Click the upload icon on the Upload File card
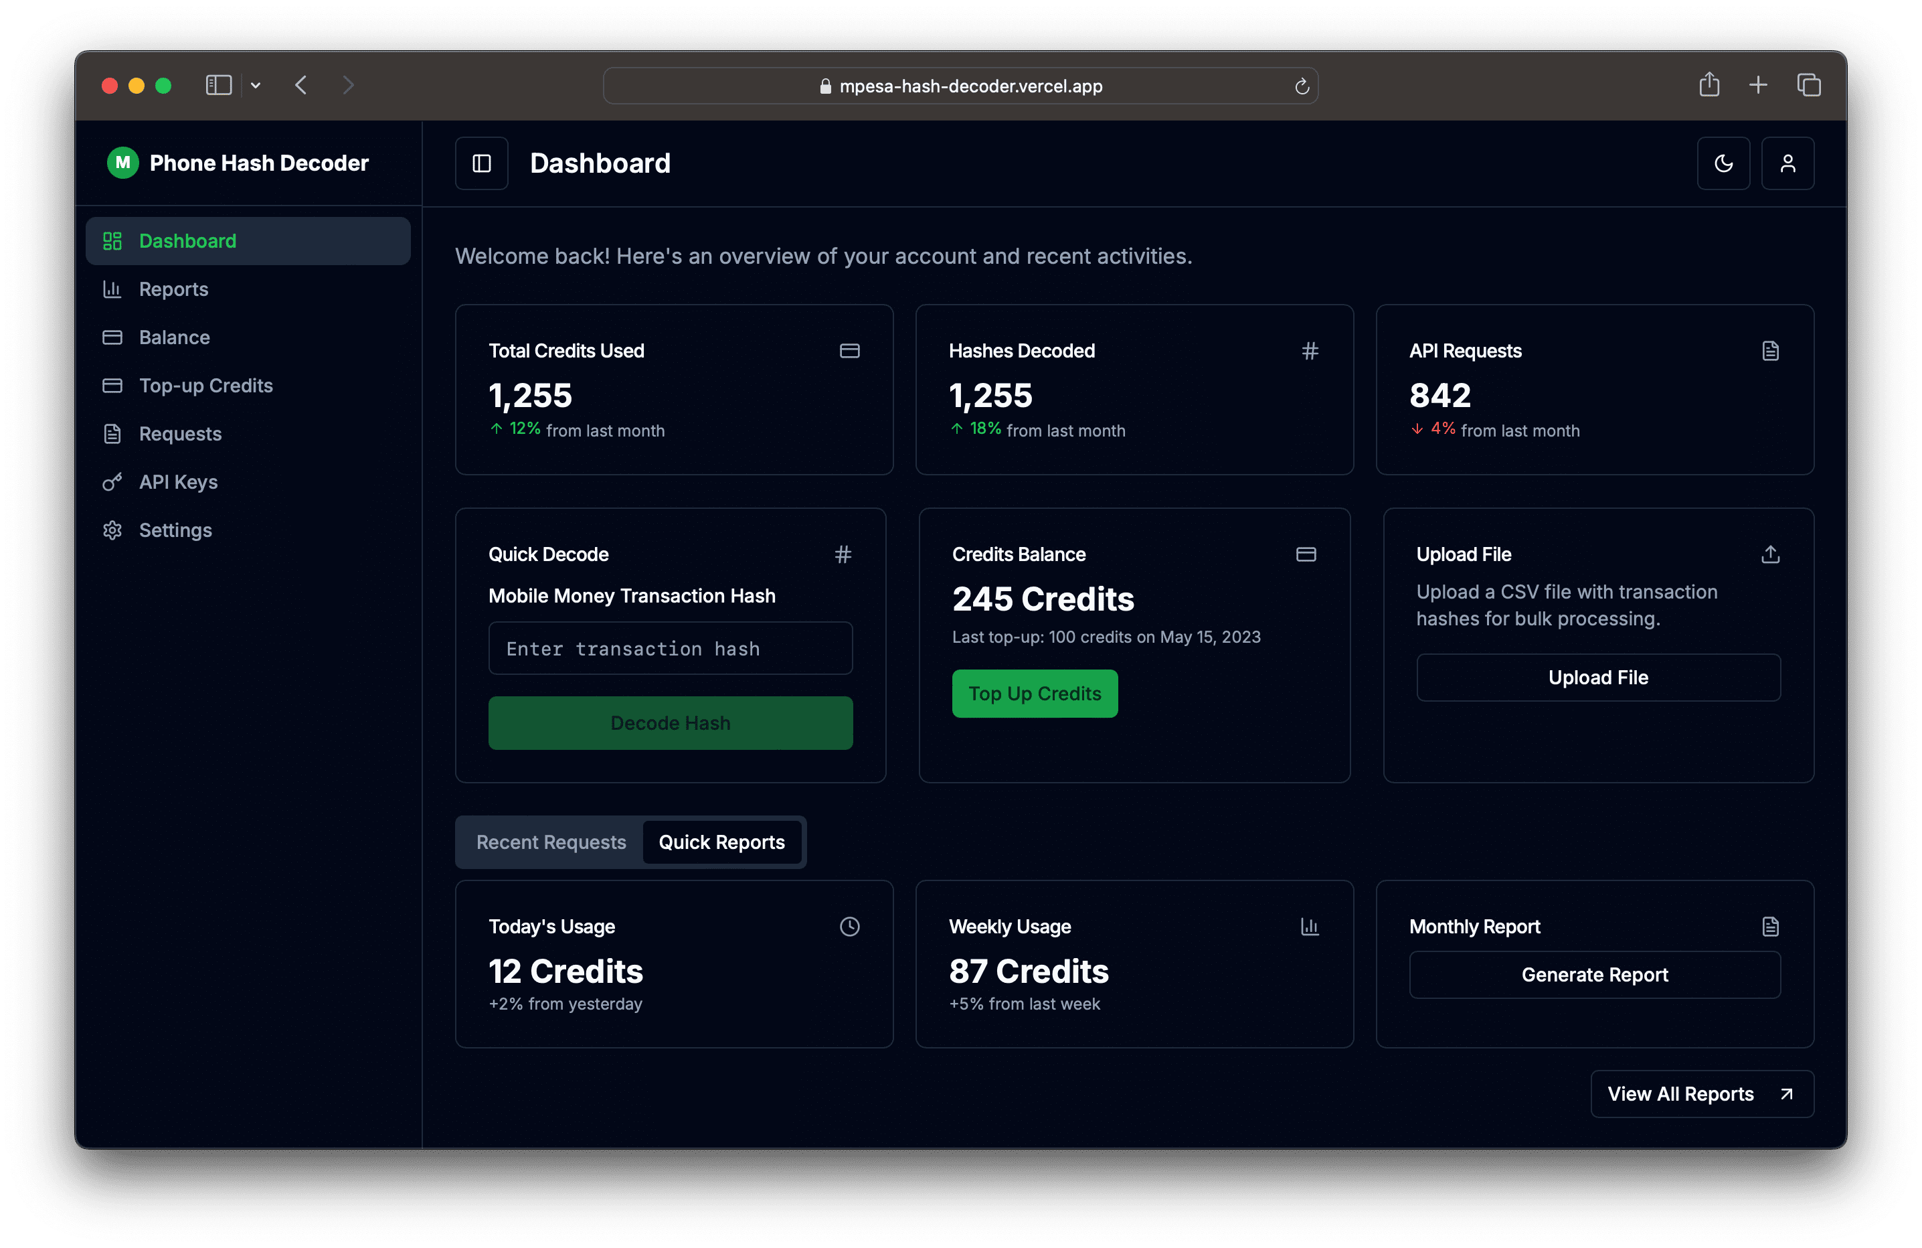 1770,554
